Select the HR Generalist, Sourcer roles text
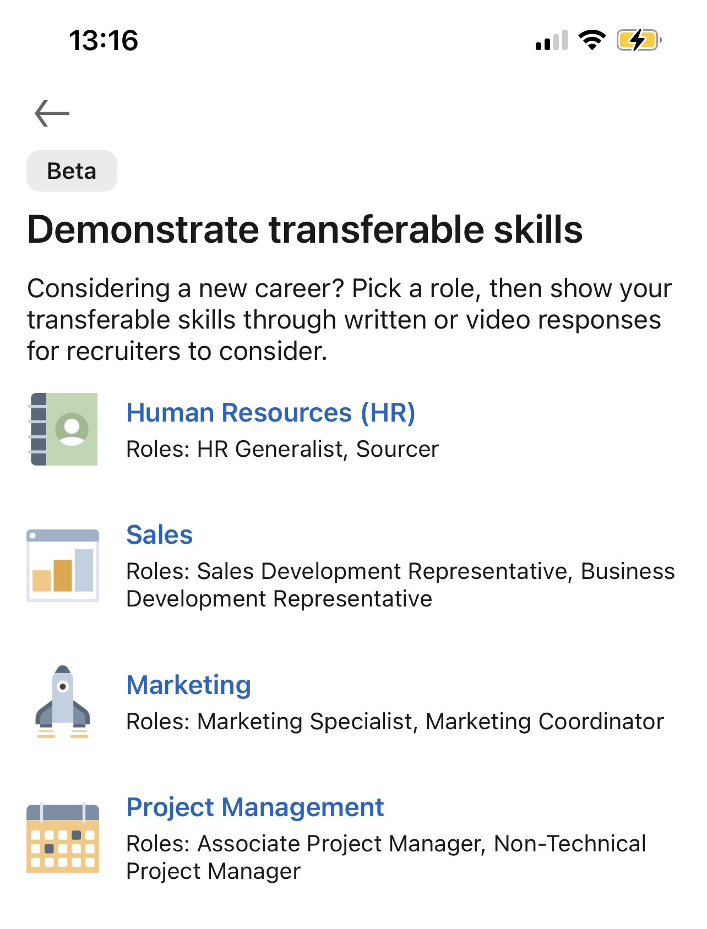707x929 pixels. click(282, 449)
